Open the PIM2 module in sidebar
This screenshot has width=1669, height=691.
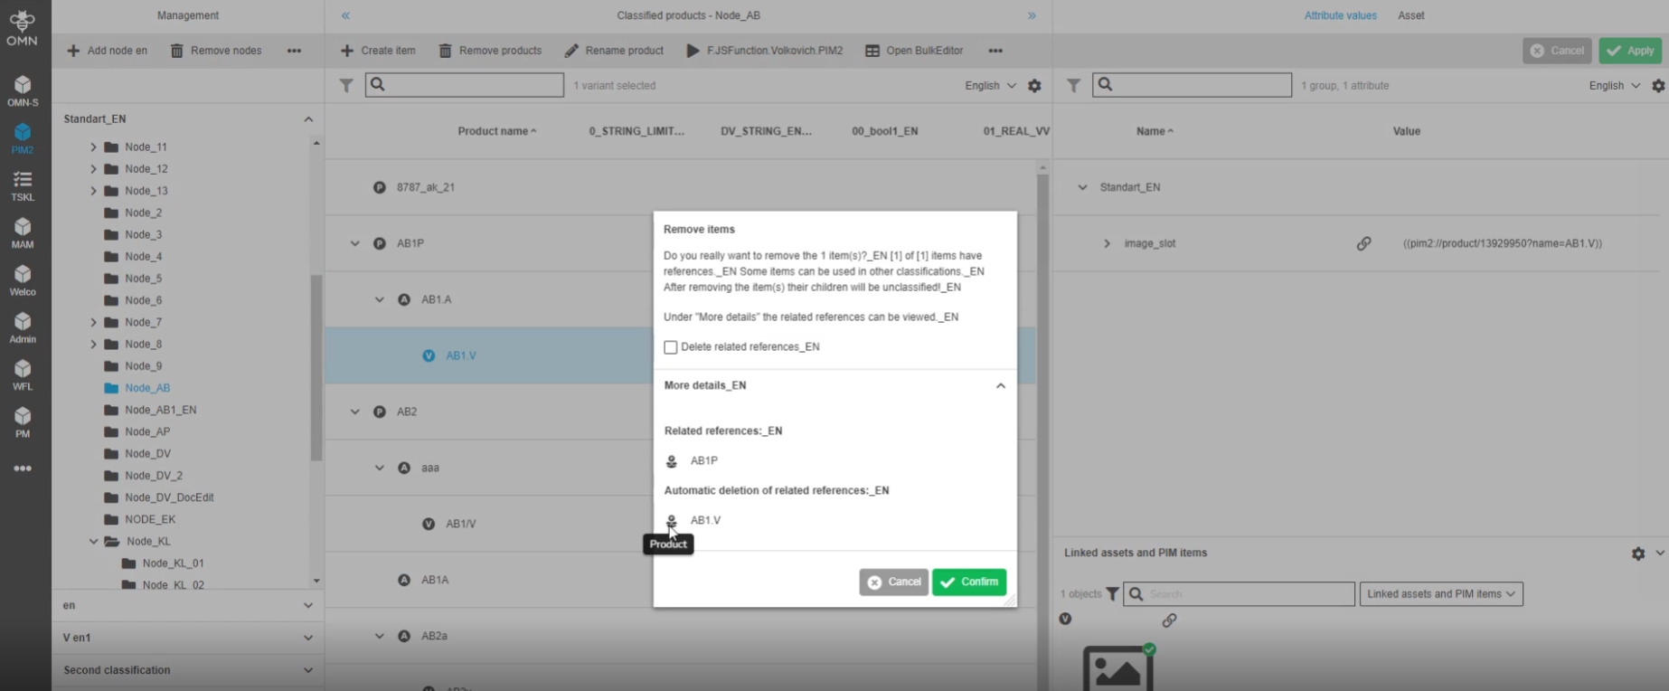(23, 138)
